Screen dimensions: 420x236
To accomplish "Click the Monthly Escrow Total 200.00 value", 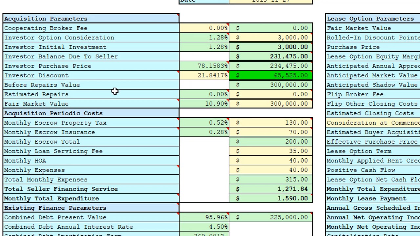I will coord(271,142).
